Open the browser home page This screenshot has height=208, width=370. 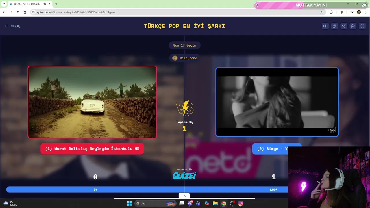[x=25, y=12]
